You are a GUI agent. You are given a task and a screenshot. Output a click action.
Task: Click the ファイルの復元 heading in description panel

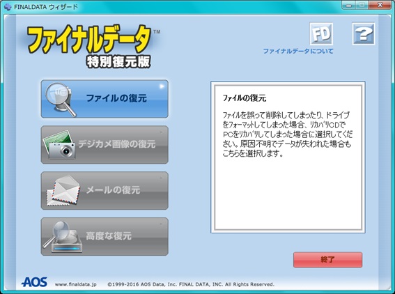tap(245, 98)
